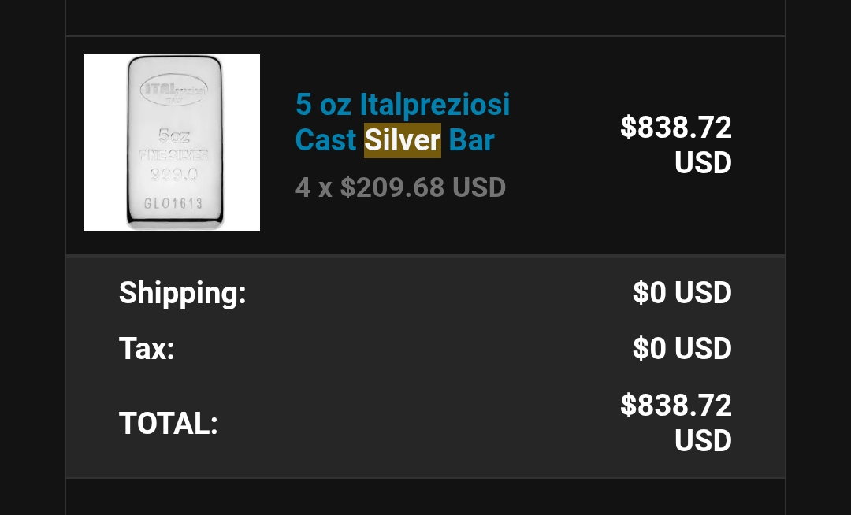Click the 5oz engraving on the bar image
The height and width of the screenshot is (515, 851).
point(173,135)
